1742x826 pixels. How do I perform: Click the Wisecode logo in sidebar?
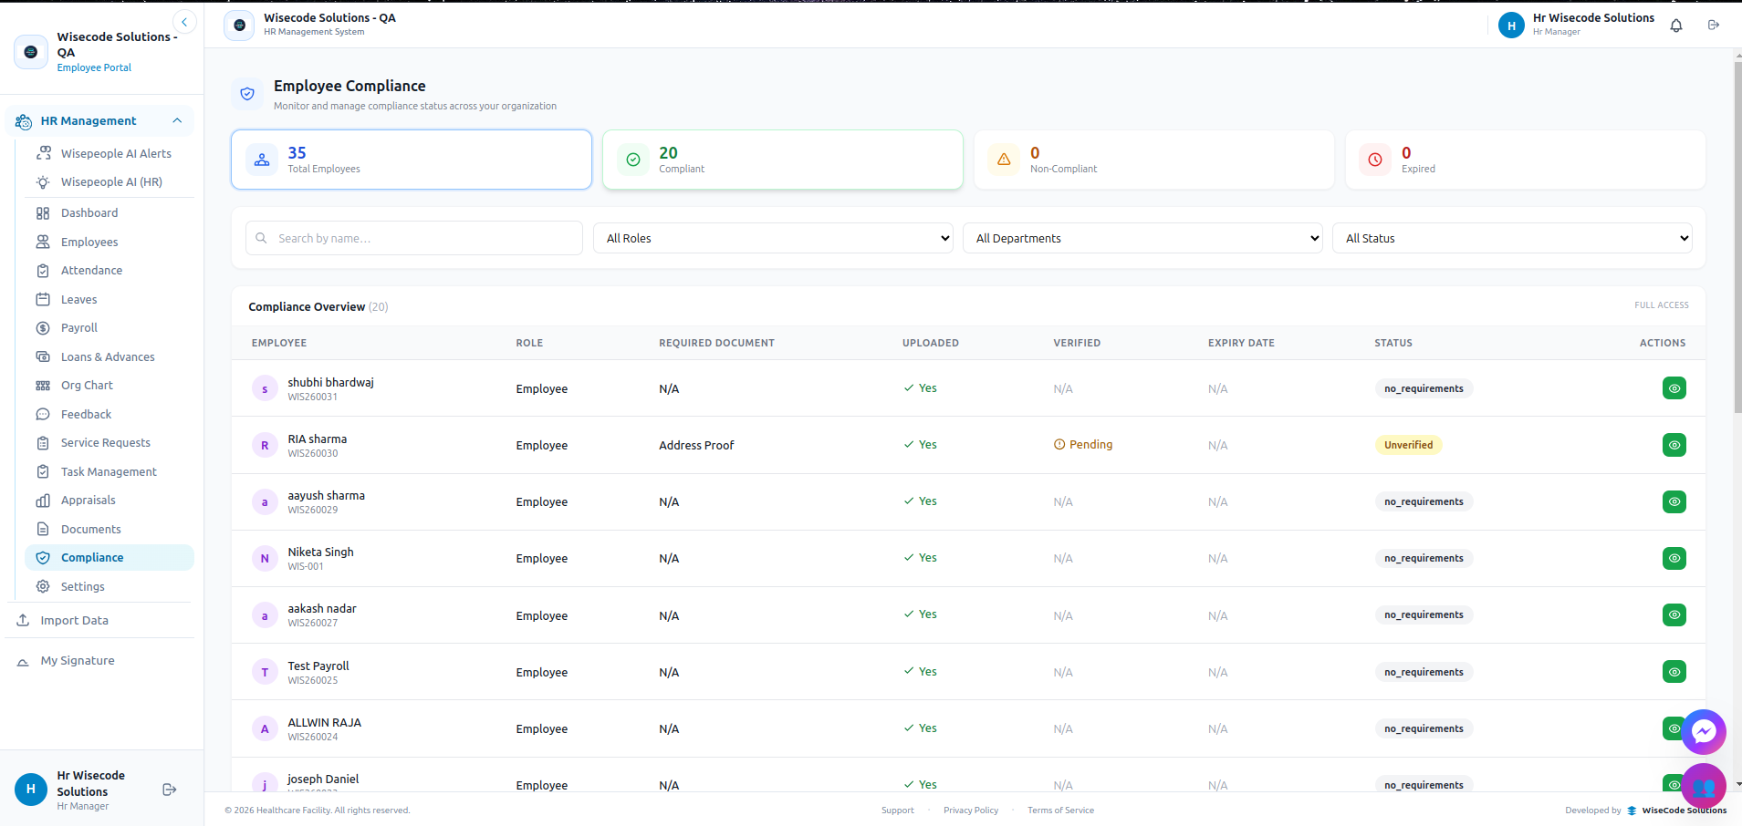click(x=31, y=52)
